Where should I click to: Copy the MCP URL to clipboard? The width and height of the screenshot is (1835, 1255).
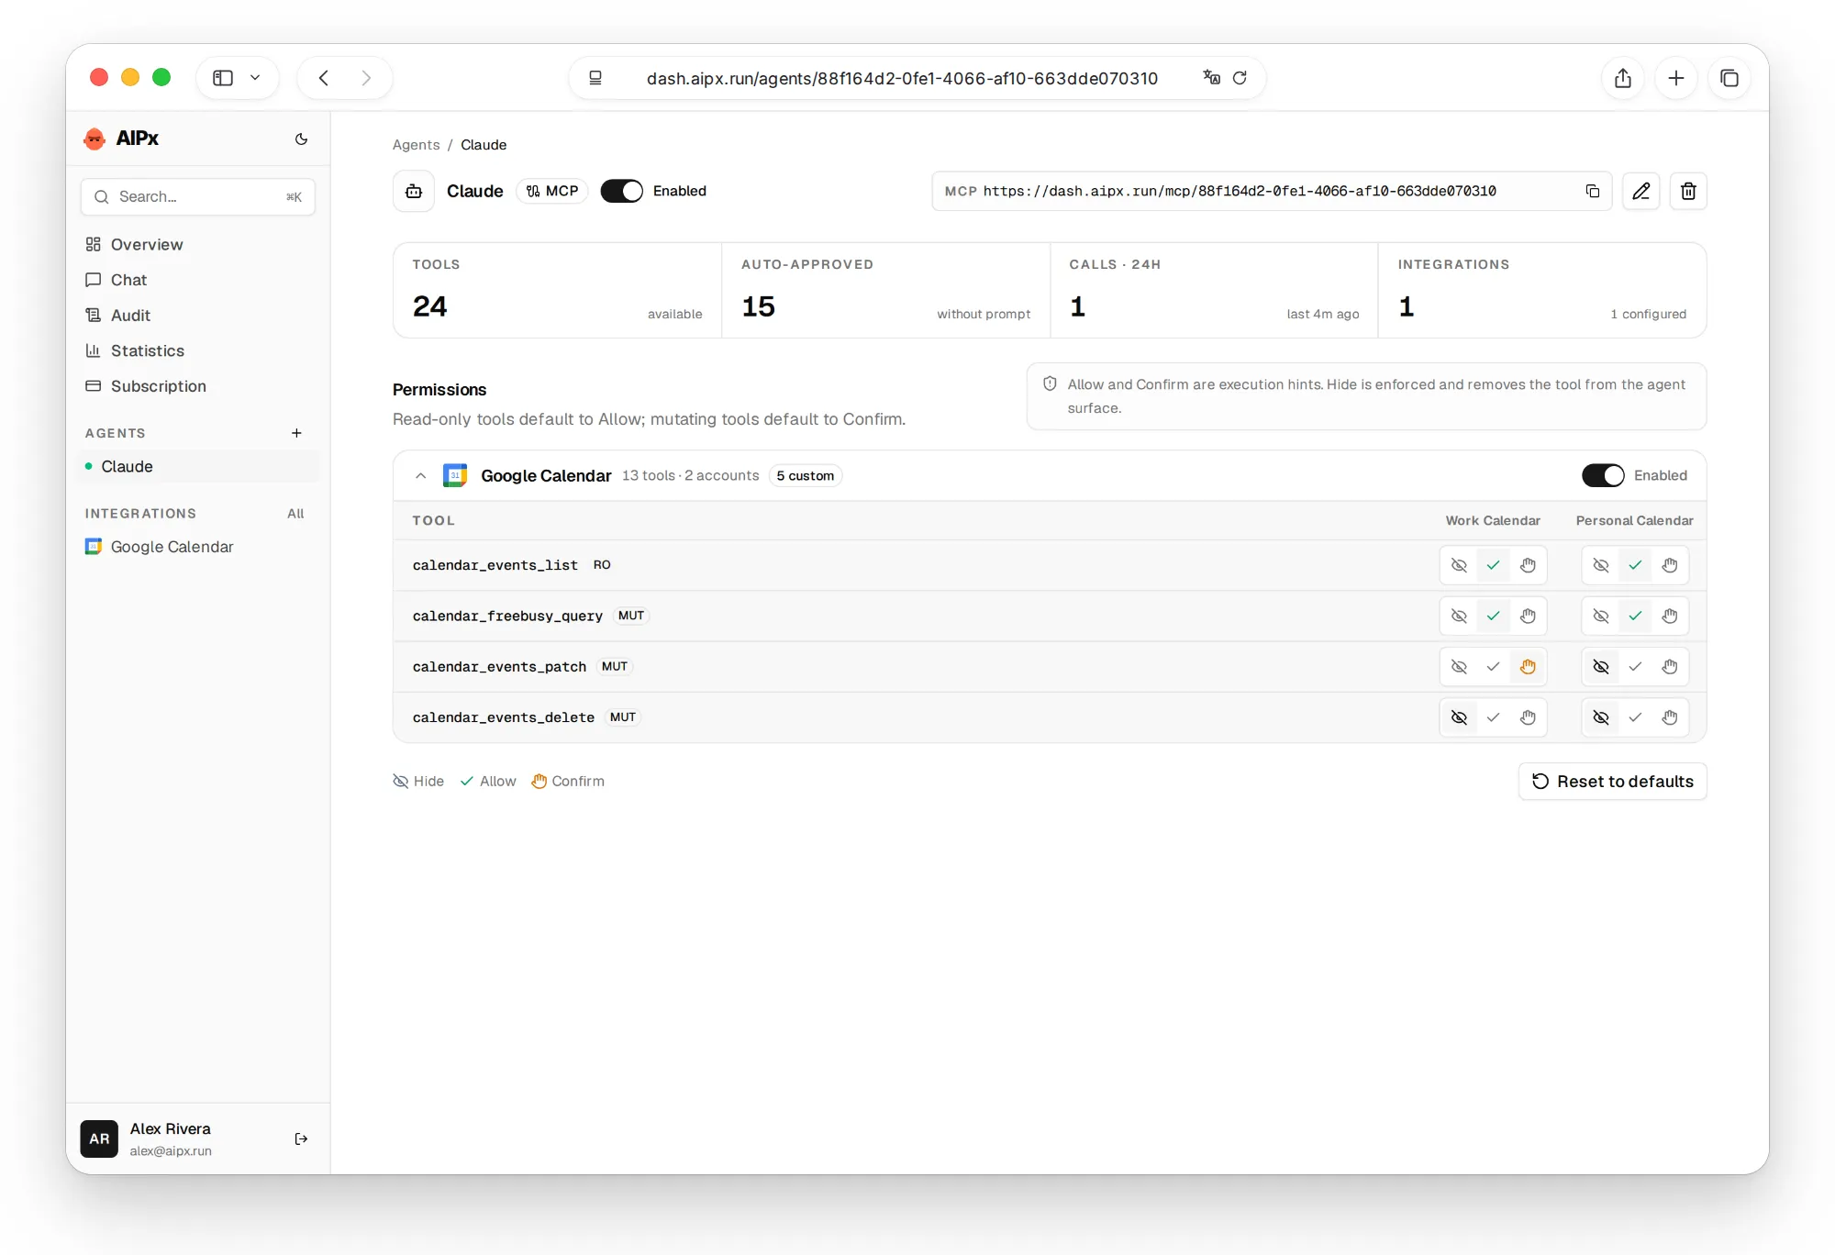1593,191
